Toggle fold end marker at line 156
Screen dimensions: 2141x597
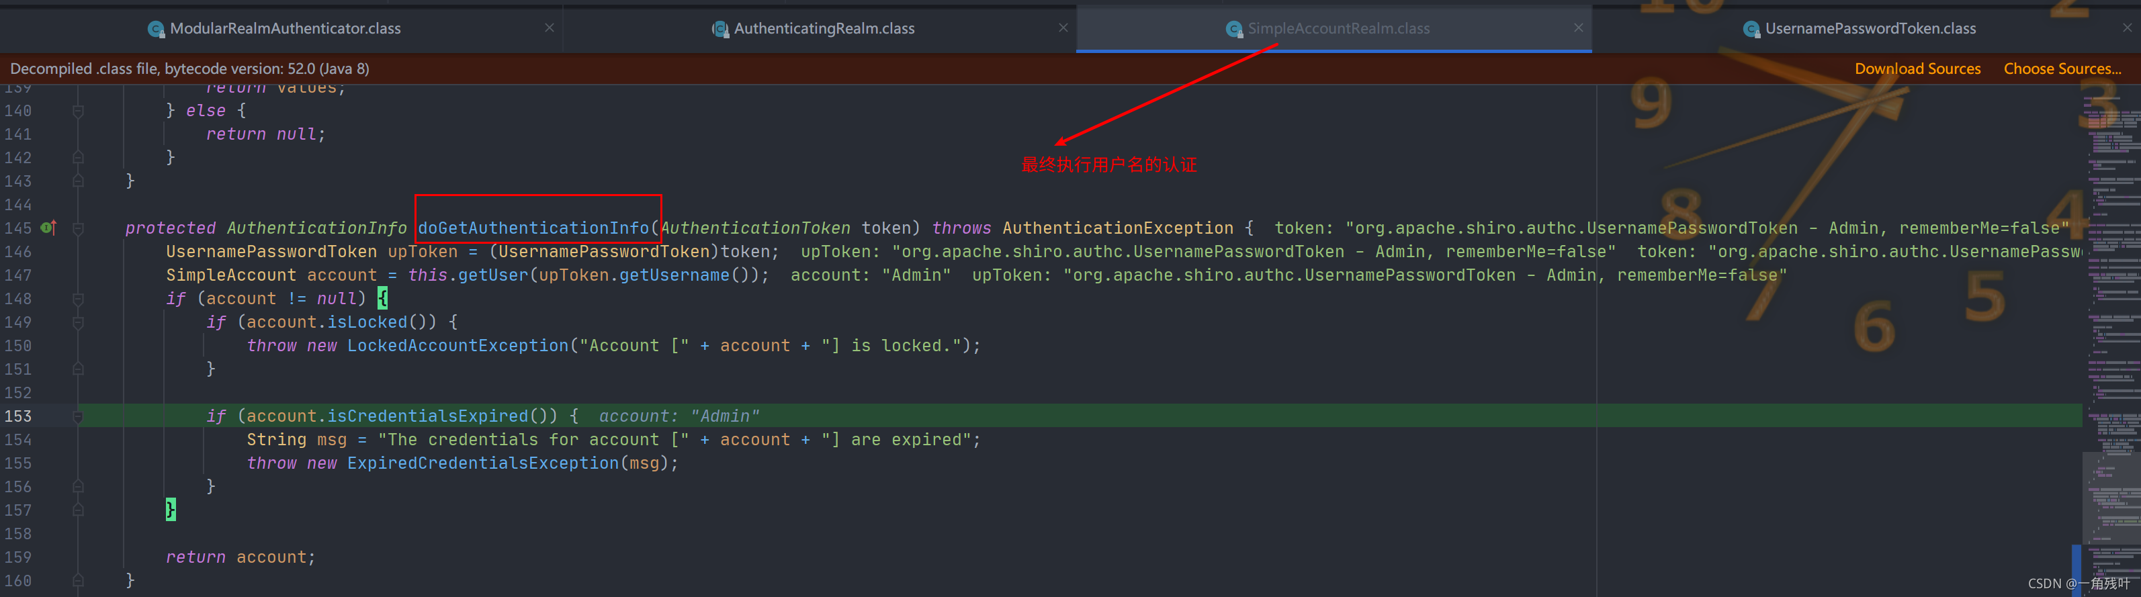click(x=78, y=487)
